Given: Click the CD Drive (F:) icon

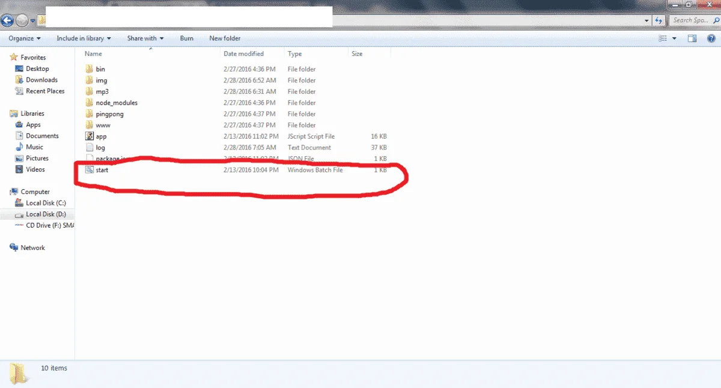Looking at the screenshot, I should point(20,226).
